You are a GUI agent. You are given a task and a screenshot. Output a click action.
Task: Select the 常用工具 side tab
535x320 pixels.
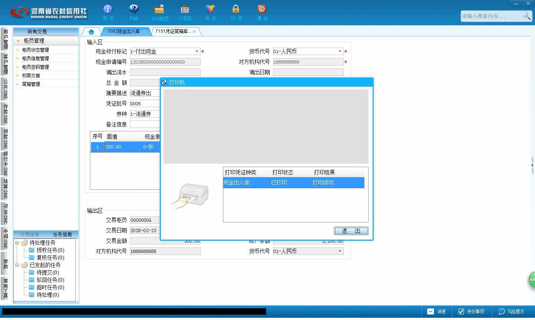5,288
